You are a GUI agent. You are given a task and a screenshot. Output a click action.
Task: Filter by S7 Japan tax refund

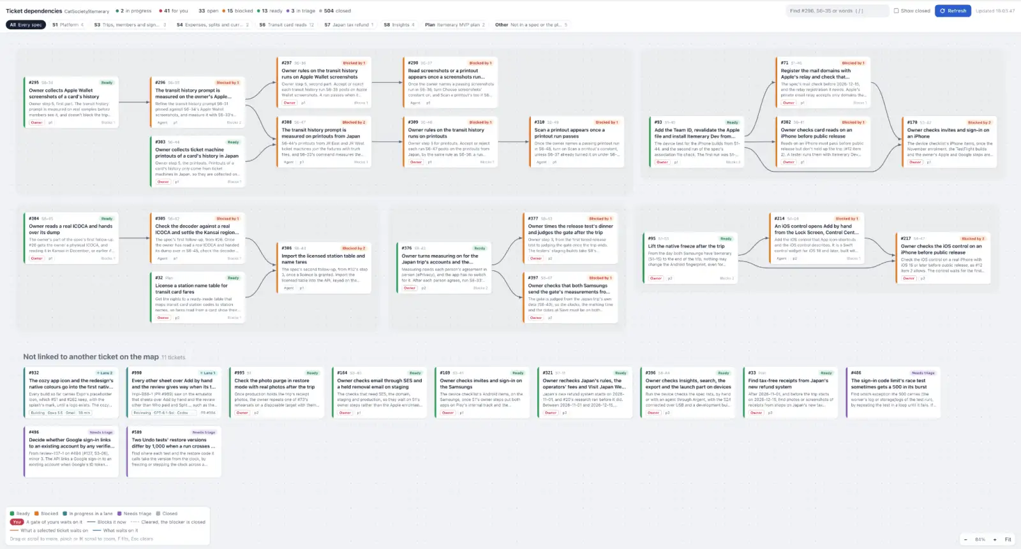click(349, 25)
